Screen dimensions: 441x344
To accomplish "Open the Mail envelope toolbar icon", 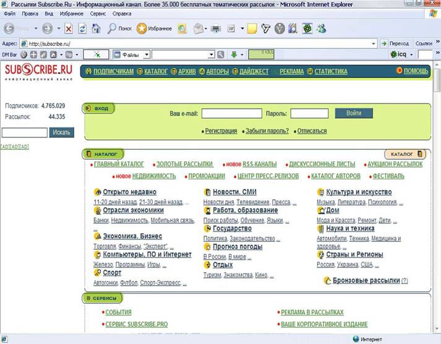I will click(x=199, y=28).
